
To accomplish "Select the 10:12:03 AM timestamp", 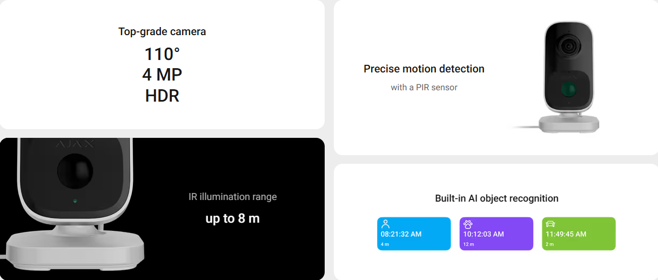I will [x=484, y=234].
